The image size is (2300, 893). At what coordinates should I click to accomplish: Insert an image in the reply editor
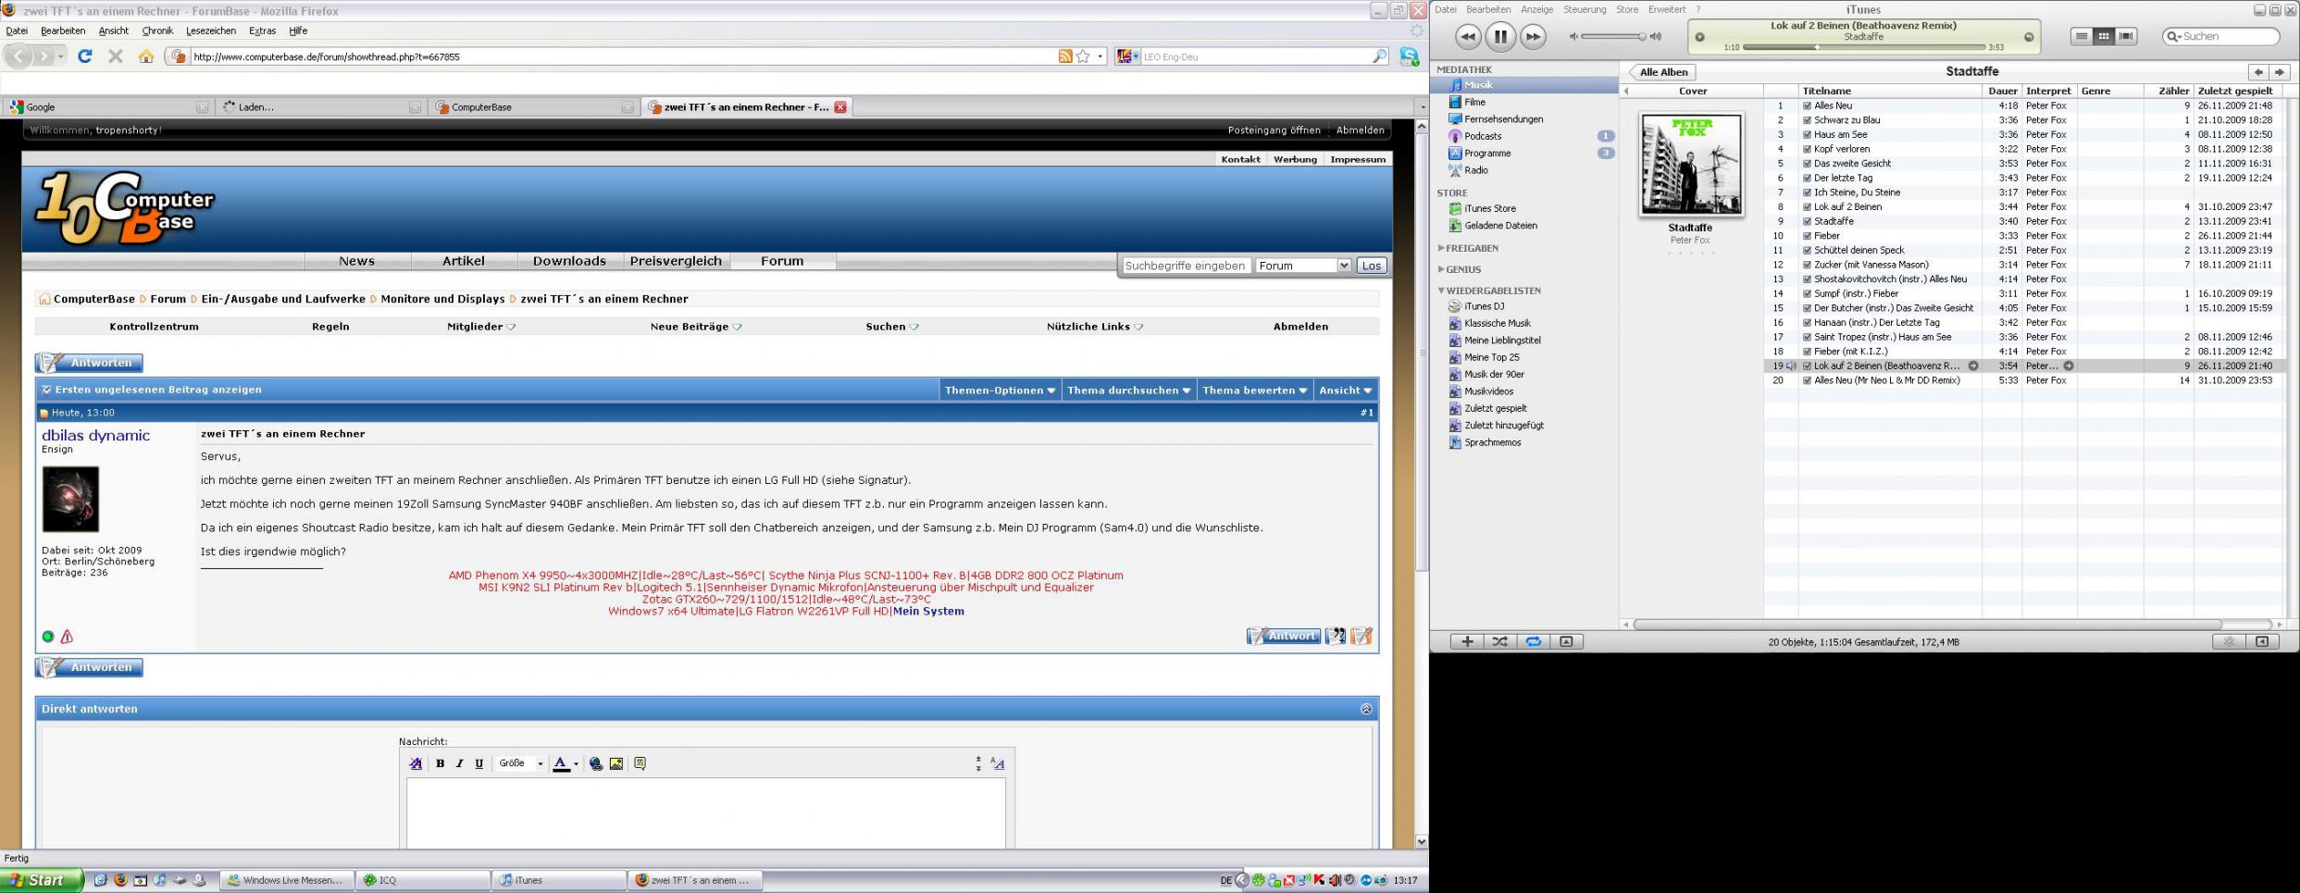(x=616, y=763)
